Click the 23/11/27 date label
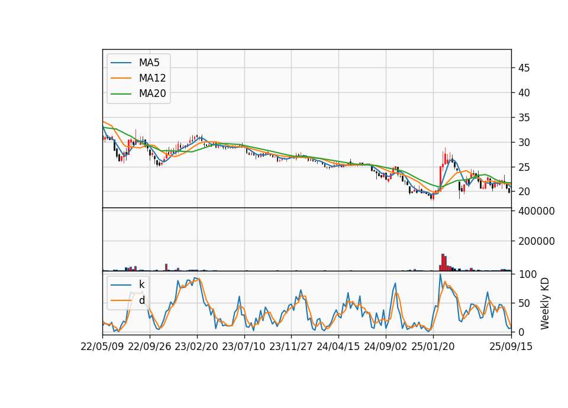 (x=291, y=347)
